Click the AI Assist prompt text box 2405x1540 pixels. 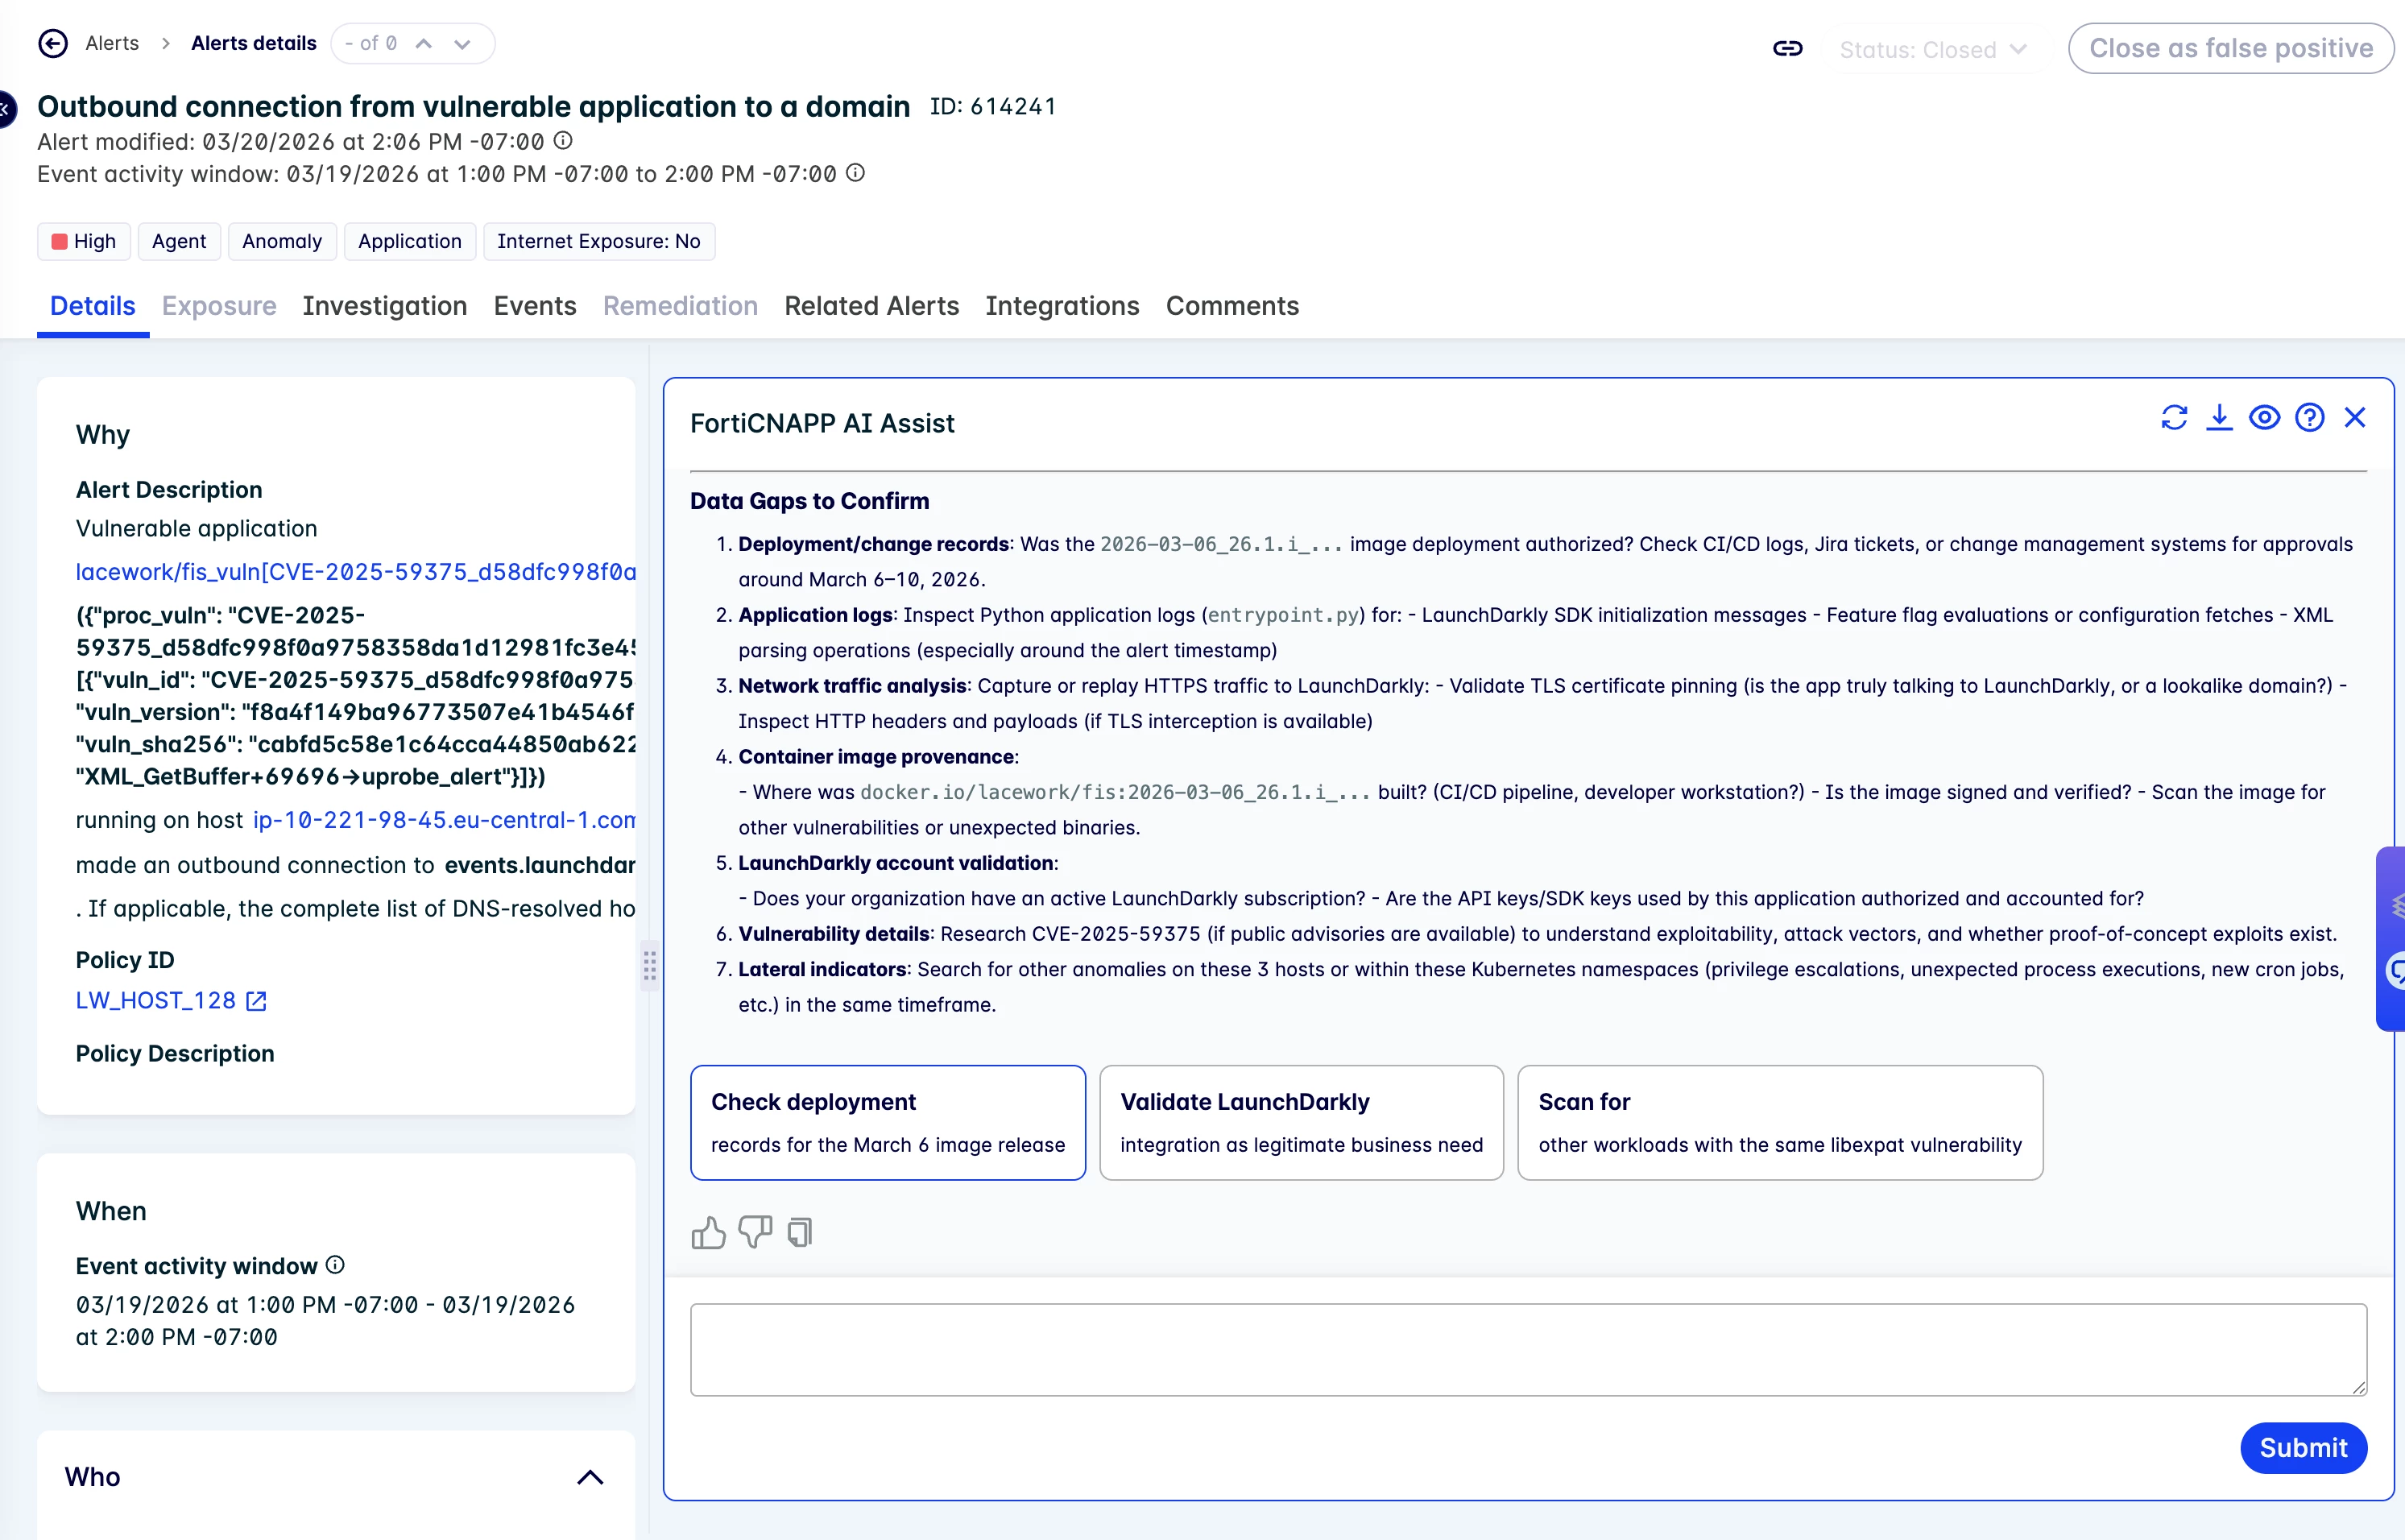pyautogui.click(x=1528, y=1350)
